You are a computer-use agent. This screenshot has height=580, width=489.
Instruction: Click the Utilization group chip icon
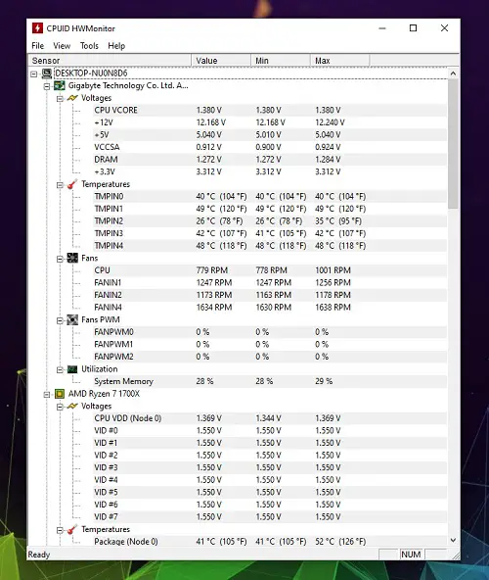coord(72,369)
